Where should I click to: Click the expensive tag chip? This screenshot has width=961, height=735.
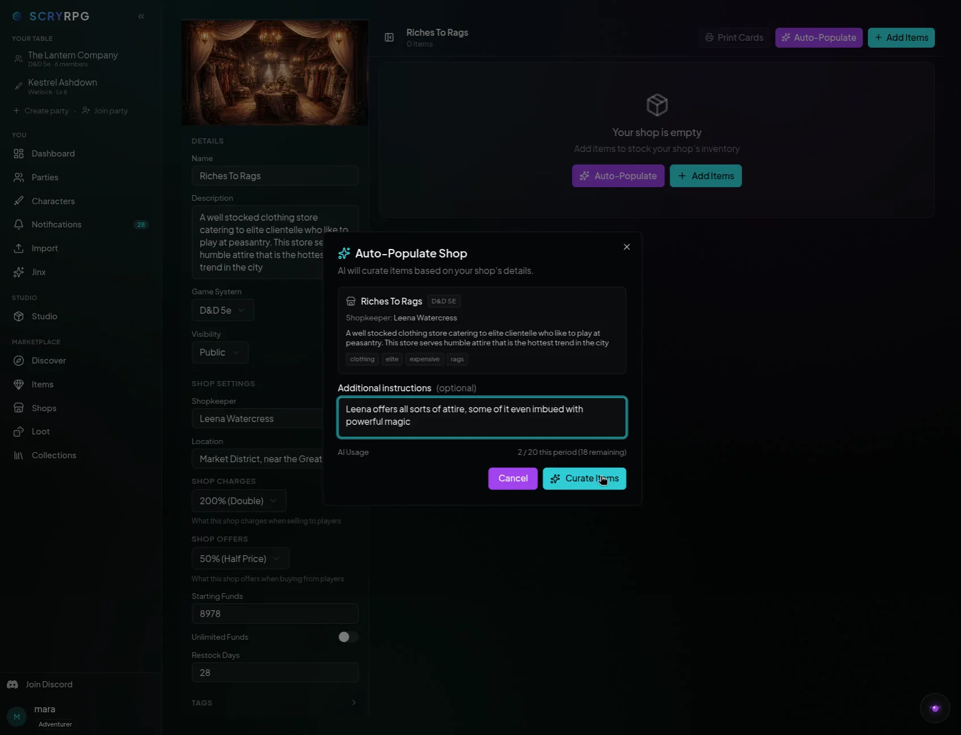tap(424, 359)
